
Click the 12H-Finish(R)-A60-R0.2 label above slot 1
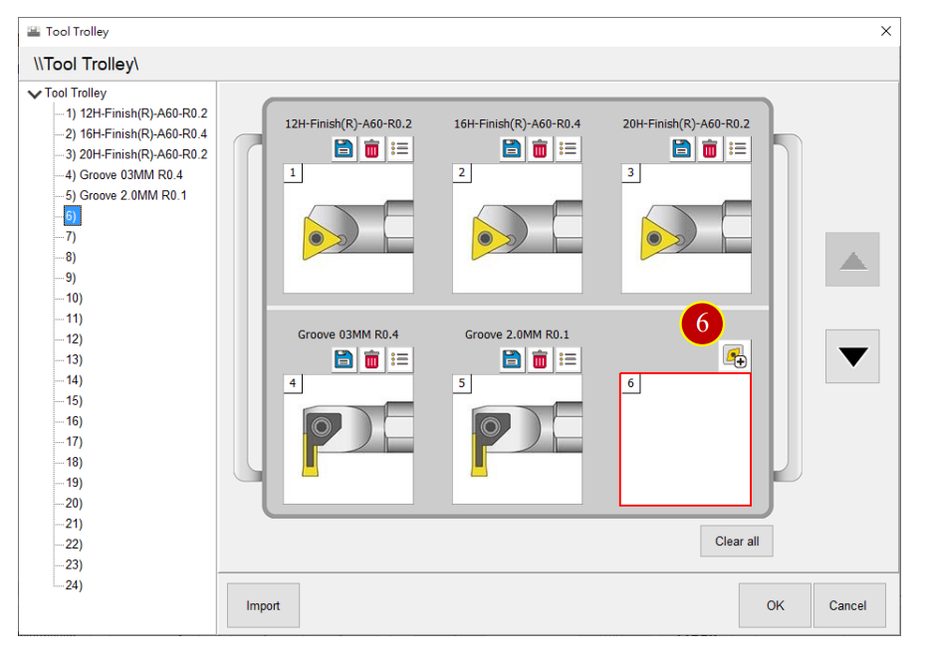tap(349, 123)
